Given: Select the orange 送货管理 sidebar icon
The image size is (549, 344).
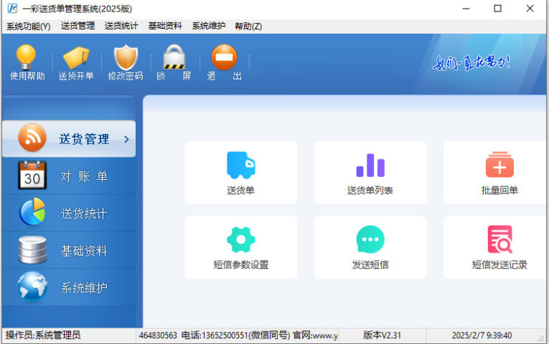Looking at the screenshot, I should [32, 138].
